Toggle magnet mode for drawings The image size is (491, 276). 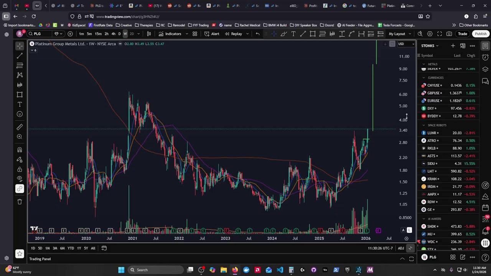coord(20,150)
